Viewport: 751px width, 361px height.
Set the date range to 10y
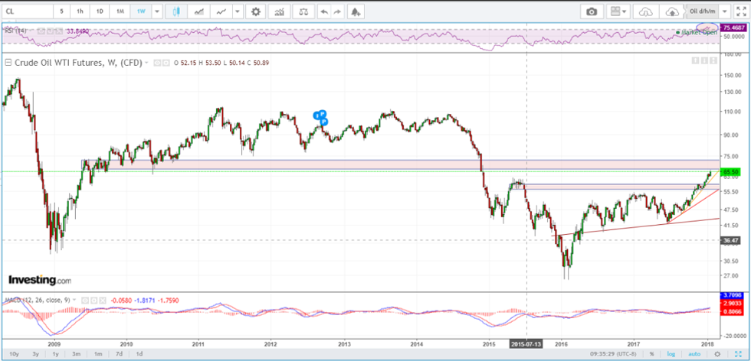[13, 354]
